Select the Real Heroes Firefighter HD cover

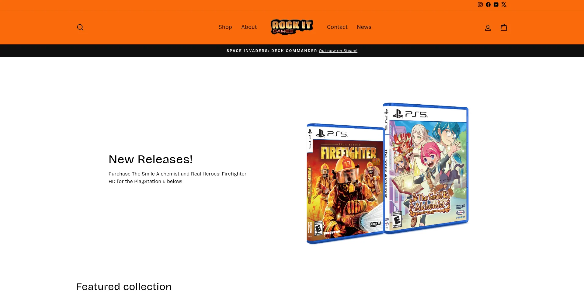(345, 184)
